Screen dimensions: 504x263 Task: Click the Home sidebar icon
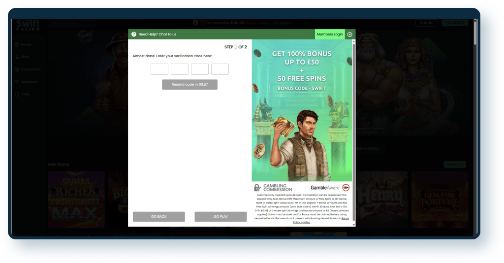[17, 44]
